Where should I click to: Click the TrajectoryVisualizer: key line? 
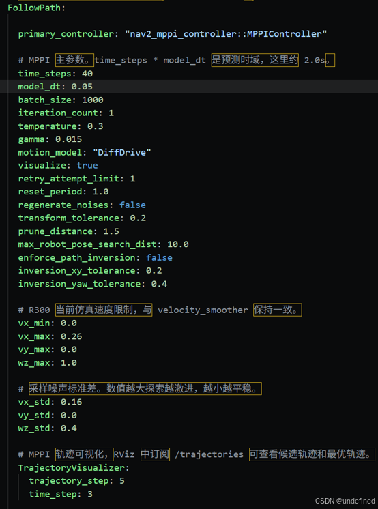pyautogui.click(x=74, y=468)
